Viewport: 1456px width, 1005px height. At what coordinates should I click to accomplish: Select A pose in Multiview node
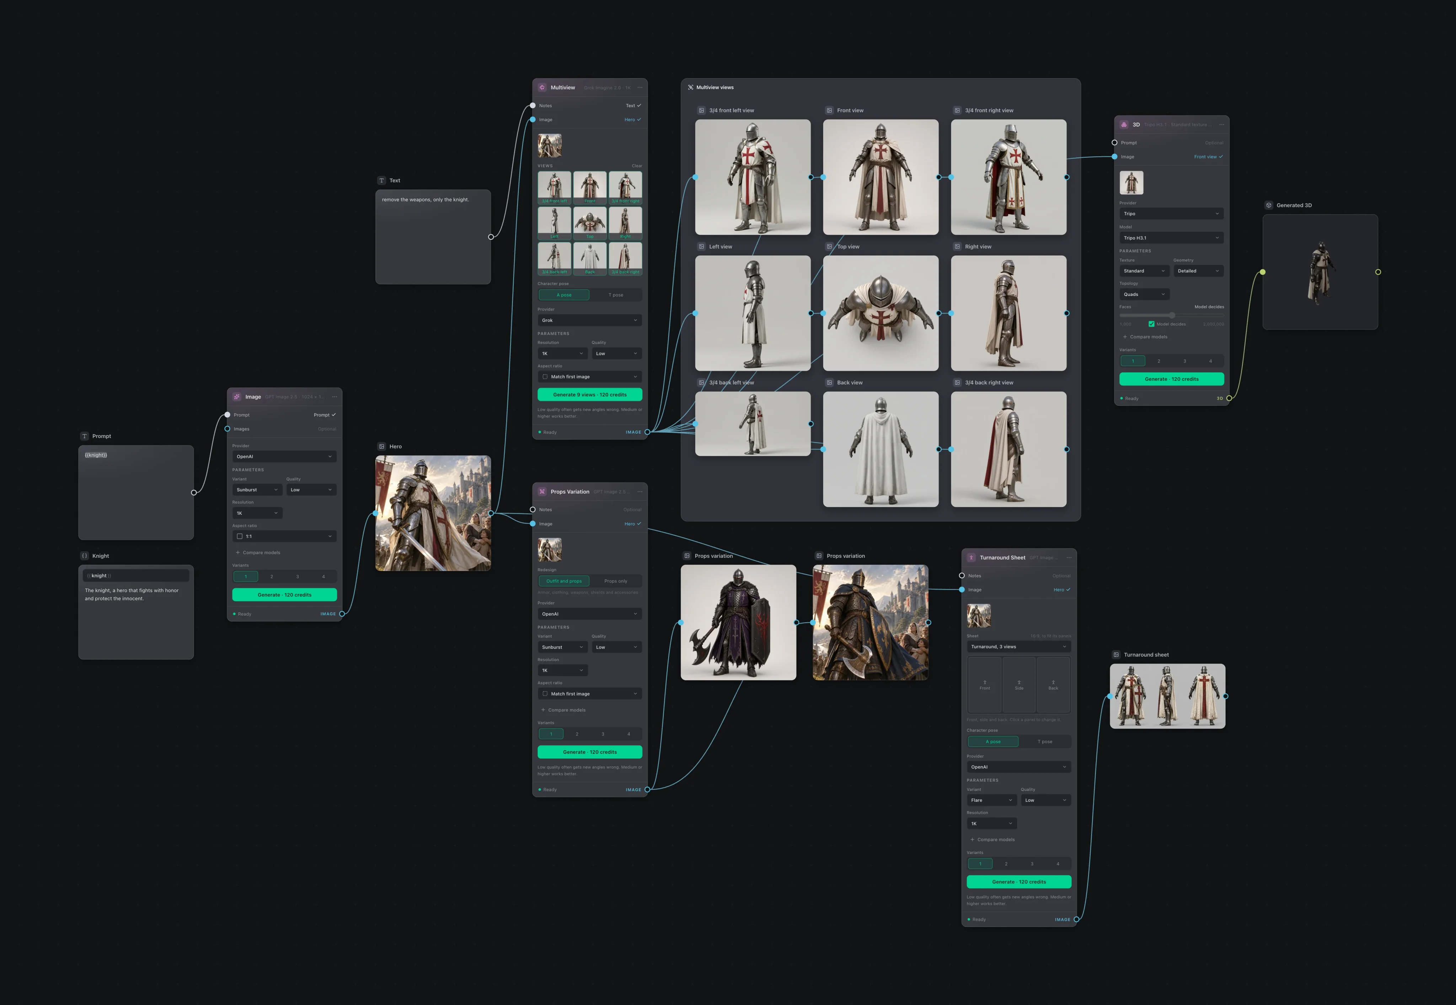[x=564, y=295]
